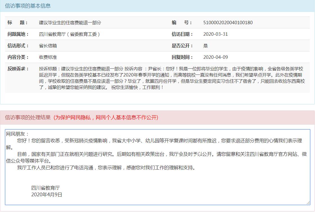Click the 2020年4月9日 date in reply
Screen dimensions: 315x212
47,195
